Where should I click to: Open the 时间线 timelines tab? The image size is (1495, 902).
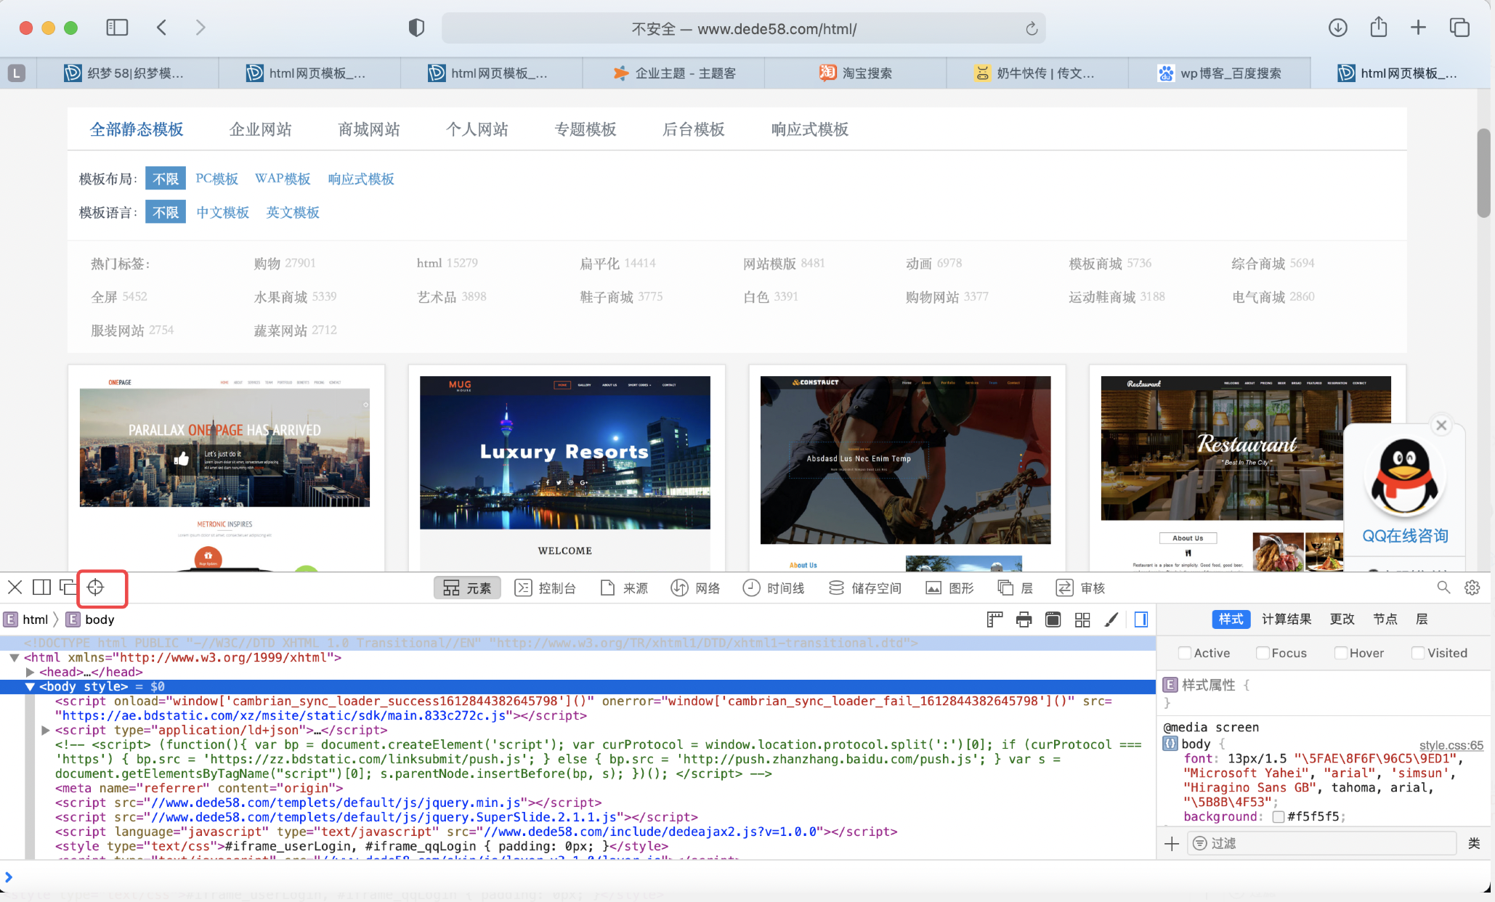pos(774,588)
